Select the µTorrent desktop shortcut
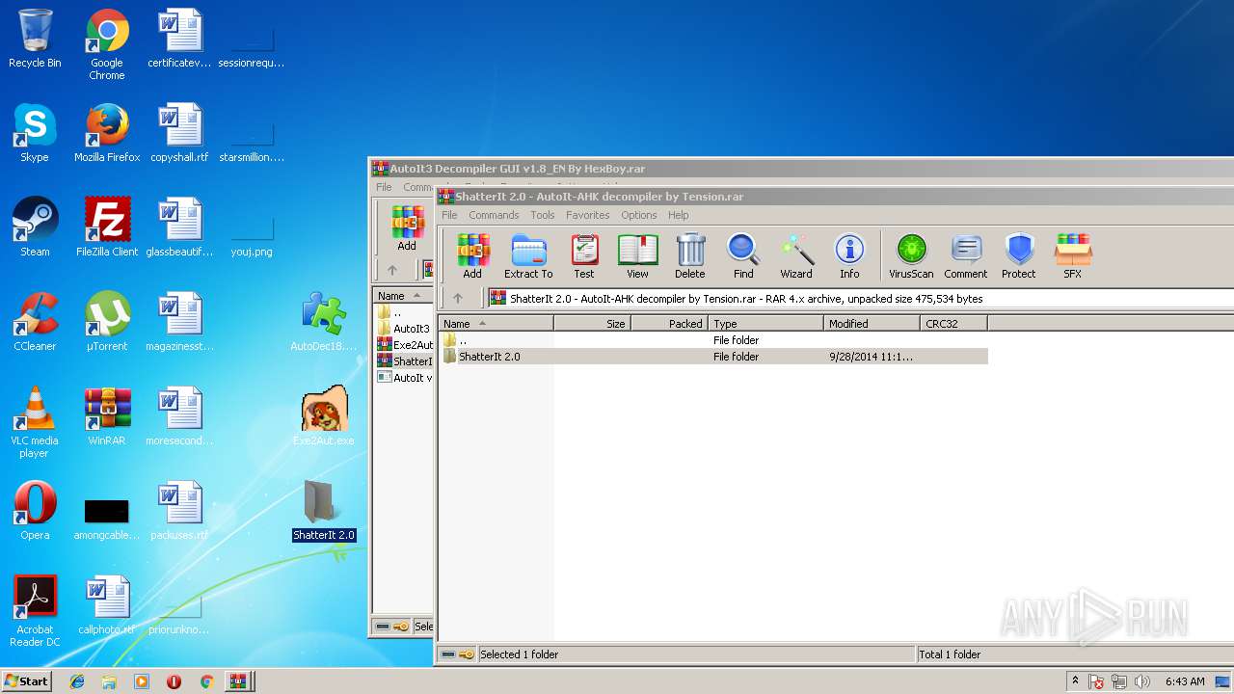Image resolution: width=1234 pixels, height=694 pixels. 107,323
